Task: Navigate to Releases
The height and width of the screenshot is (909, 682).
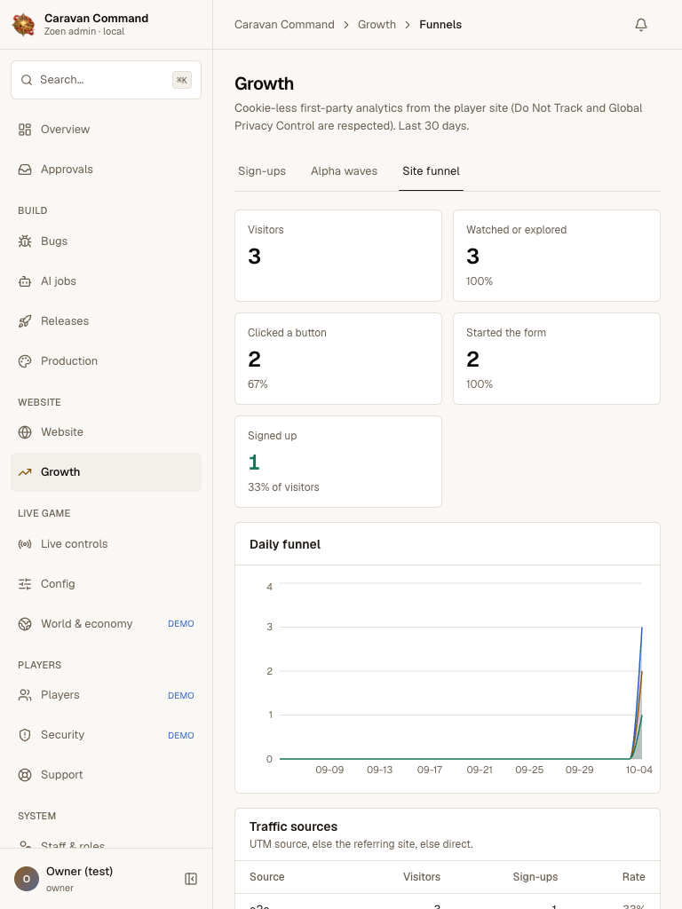Action: [107, 321]
